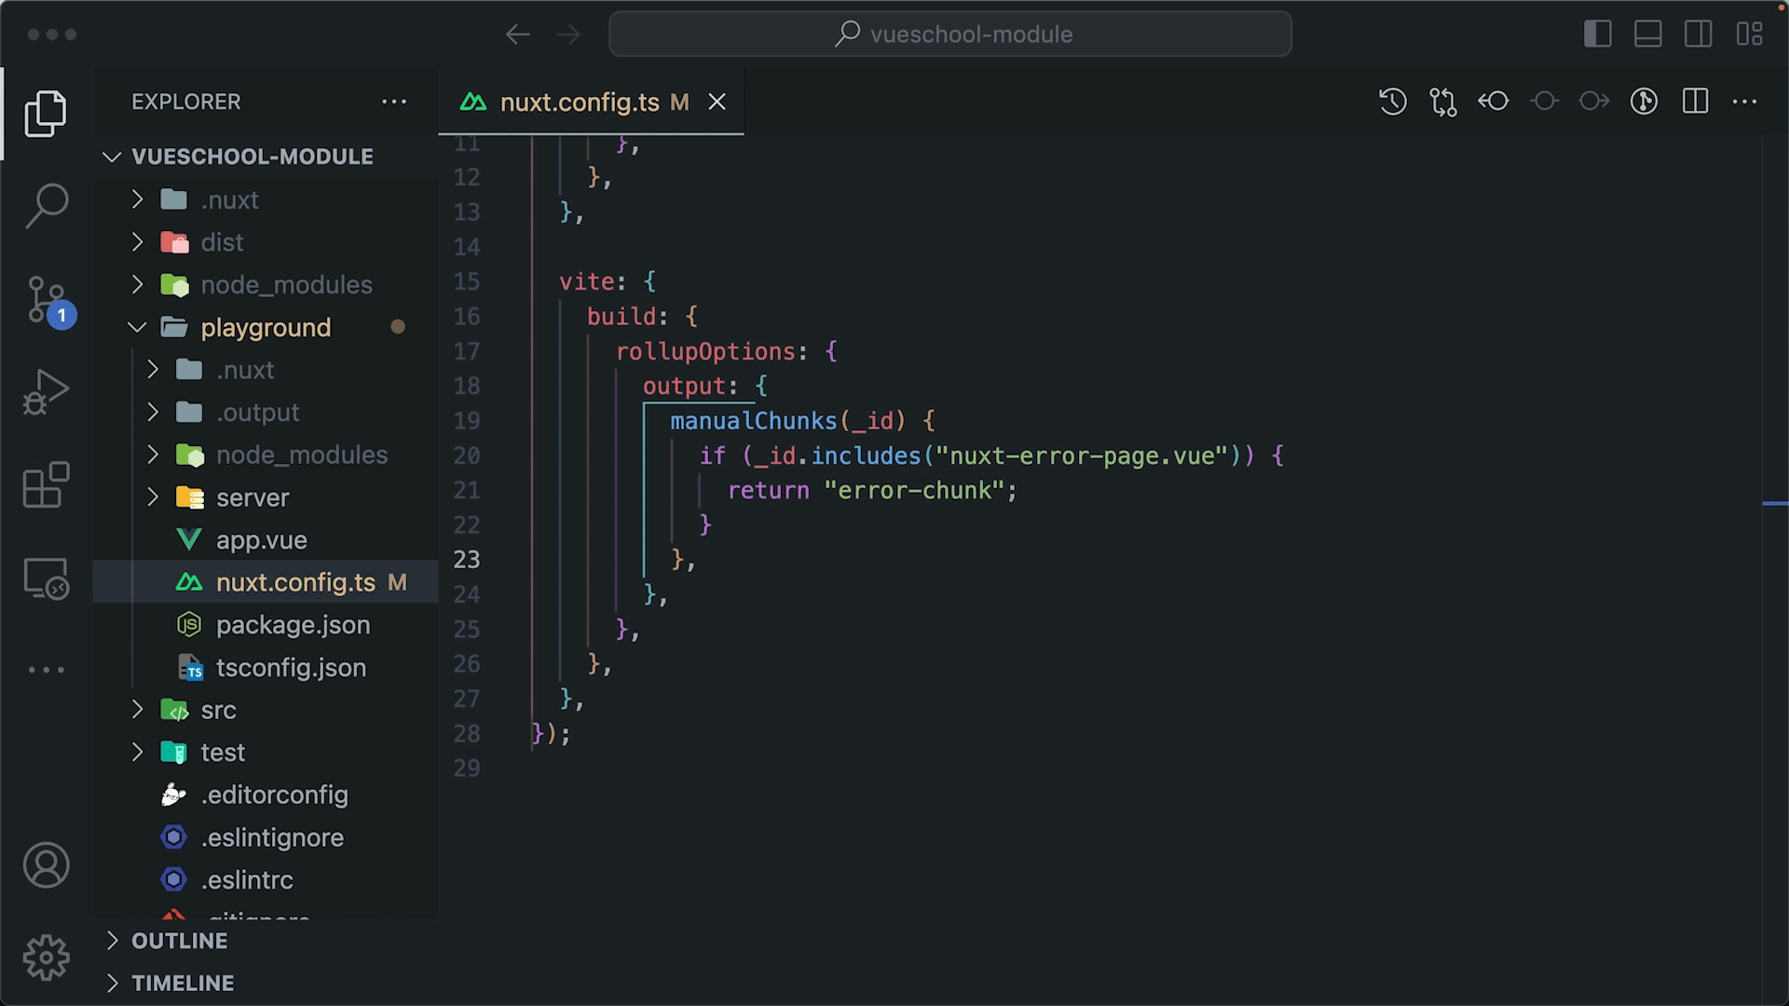Open editor More Actions ellipsis
1789x1006 pixels.
click(x=1745, y=102)
